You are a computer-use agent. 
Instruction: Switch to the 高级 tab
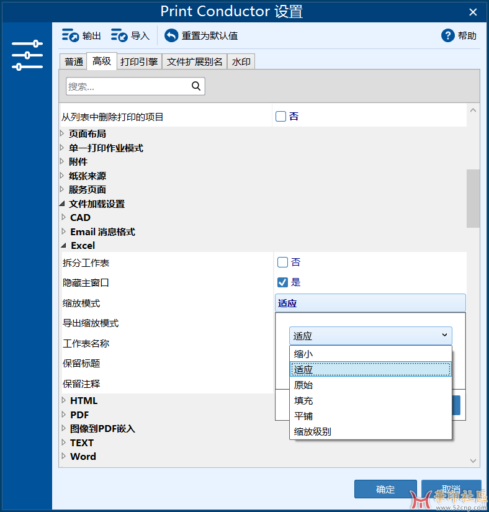tap(102, 61)
